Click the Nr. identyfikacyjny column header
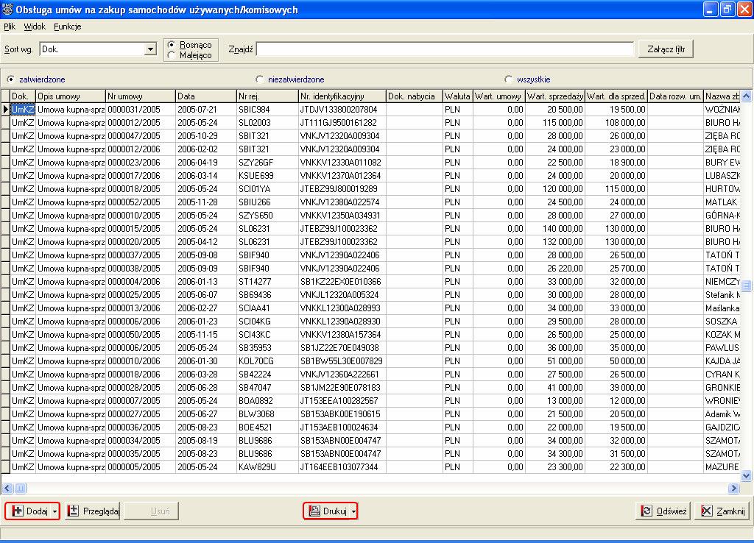 point(342,96)
